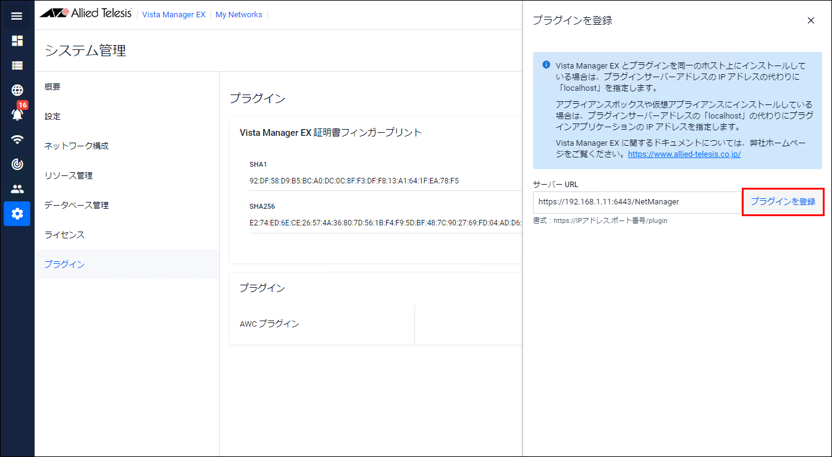Image resolution: width=832 pixels, height=457 pixels.
Task: Click the プラグインを登録 button
Action: point(783,202)
